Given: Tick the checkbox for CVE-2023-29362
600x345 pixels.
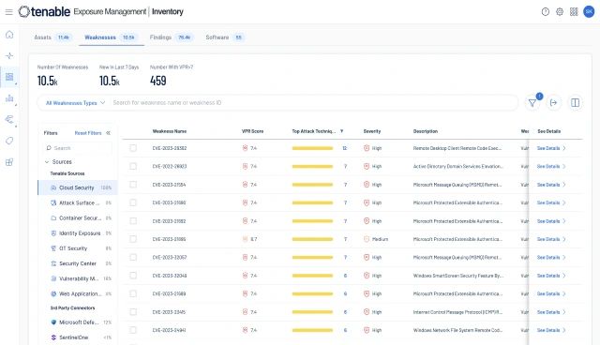Looking at the screenshot, I should point(133,148).
